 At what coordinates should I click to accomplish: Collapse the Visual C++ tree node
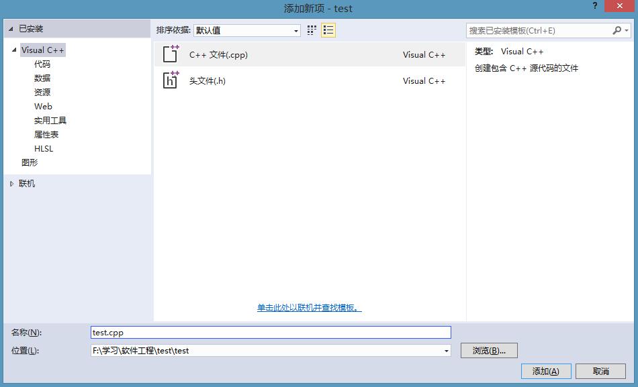pyautogui.click(x=14, y=50)
